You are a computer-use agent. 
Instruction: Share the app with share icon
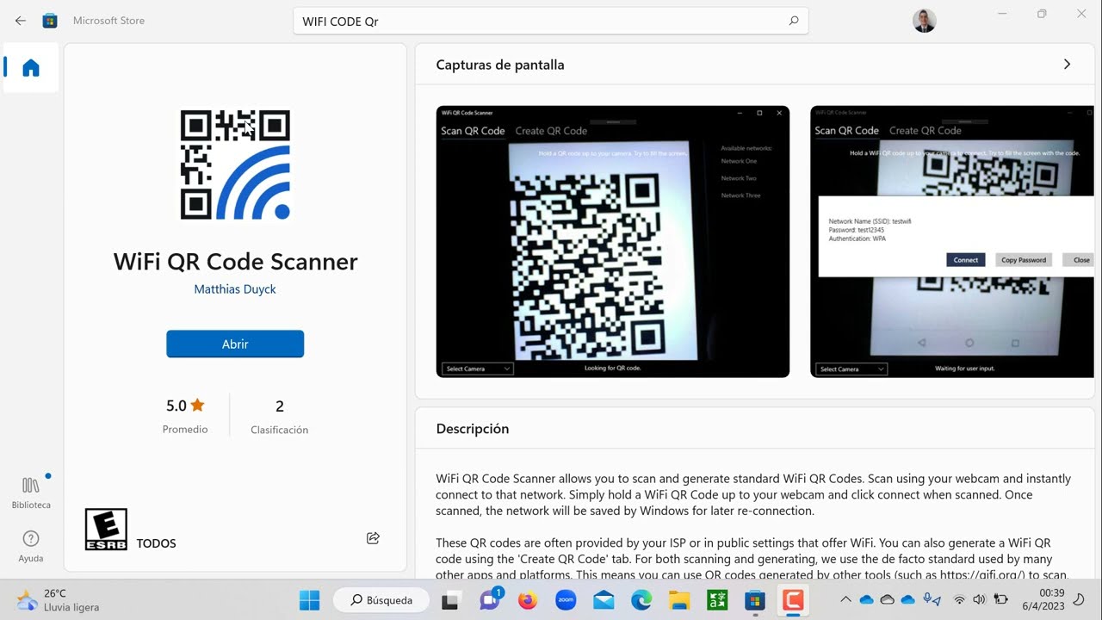[x=373, y=538]
